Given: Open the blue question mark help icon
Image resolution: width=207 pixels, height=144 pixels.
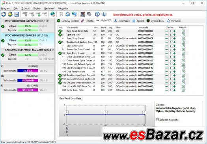Looking at the screenshot, I should tap(97, 14).
